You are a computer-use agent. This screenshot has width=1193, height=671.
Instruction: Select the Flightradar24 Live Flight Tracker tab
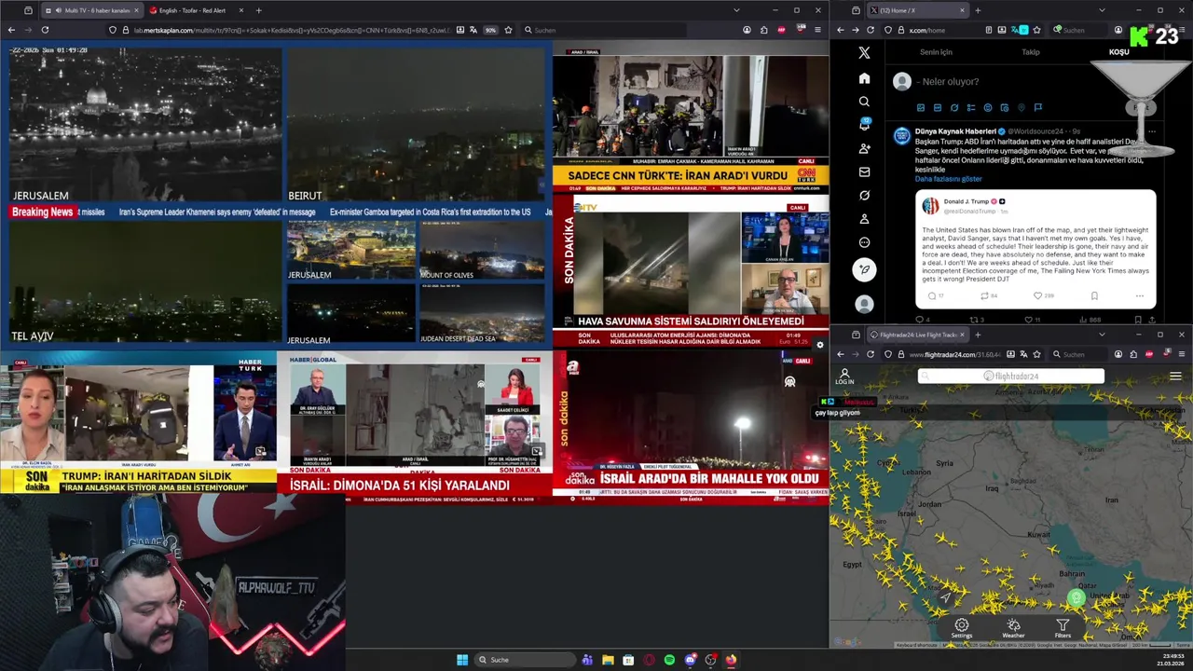pyautogui.click(x=918, y=335)
